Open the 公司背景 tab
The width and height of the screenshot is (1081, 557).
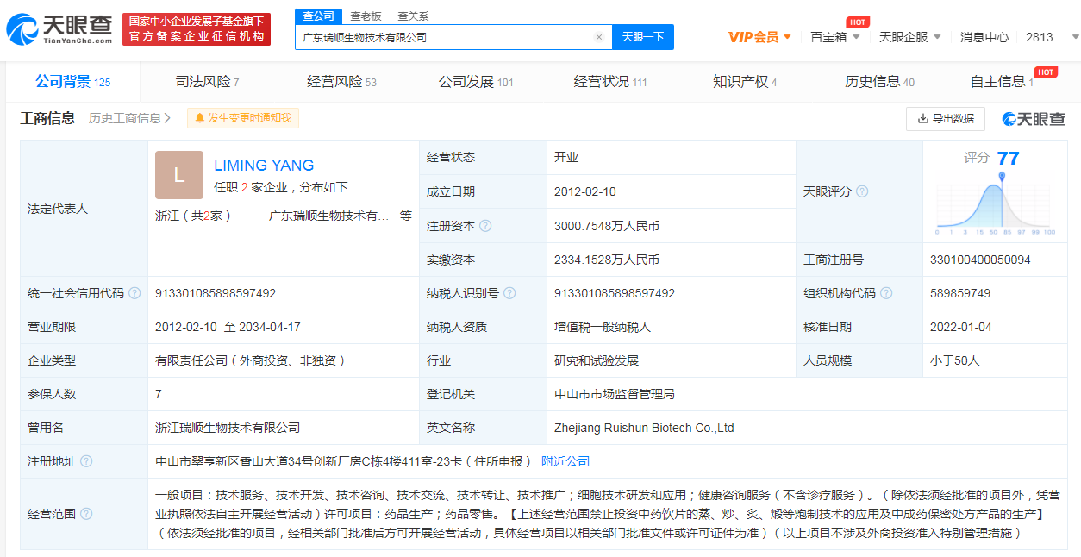(x=73, y=82)
